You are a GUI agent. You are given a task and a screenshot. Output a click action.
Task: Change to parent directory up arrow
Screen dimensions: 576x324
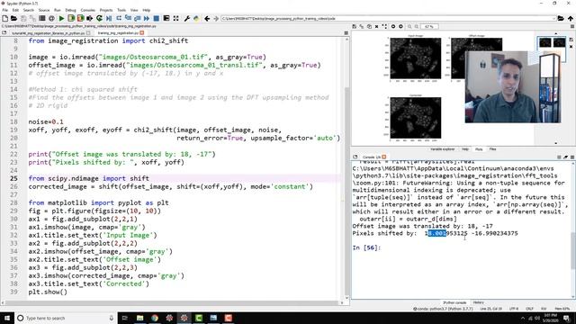point(571,18)
